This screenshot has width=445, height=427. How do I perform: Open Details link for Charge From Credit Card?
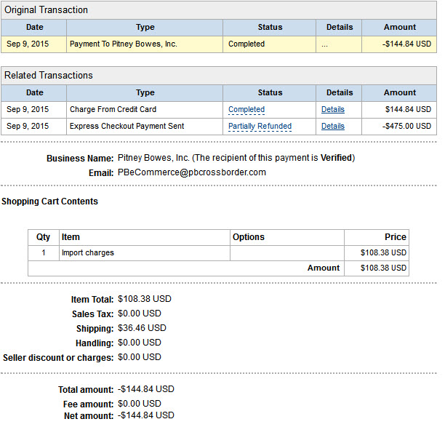pyautogui.click(x=332, y=109)
